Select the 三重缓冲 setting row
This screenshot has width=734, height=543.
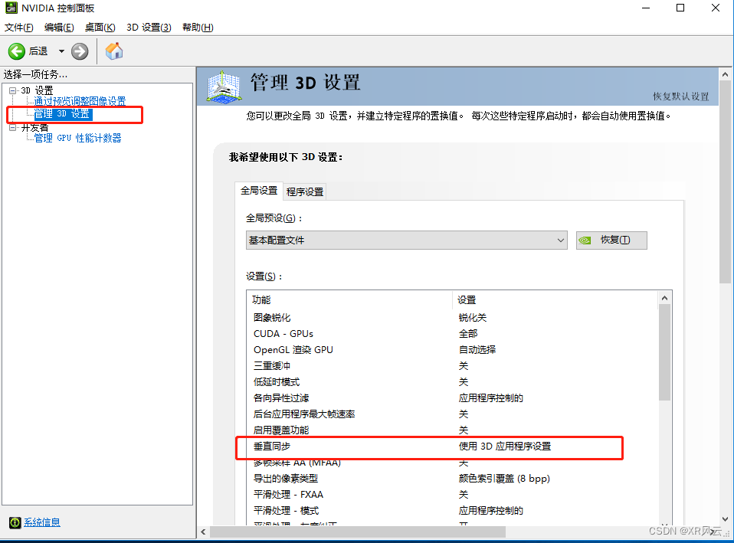click(452, 365)
